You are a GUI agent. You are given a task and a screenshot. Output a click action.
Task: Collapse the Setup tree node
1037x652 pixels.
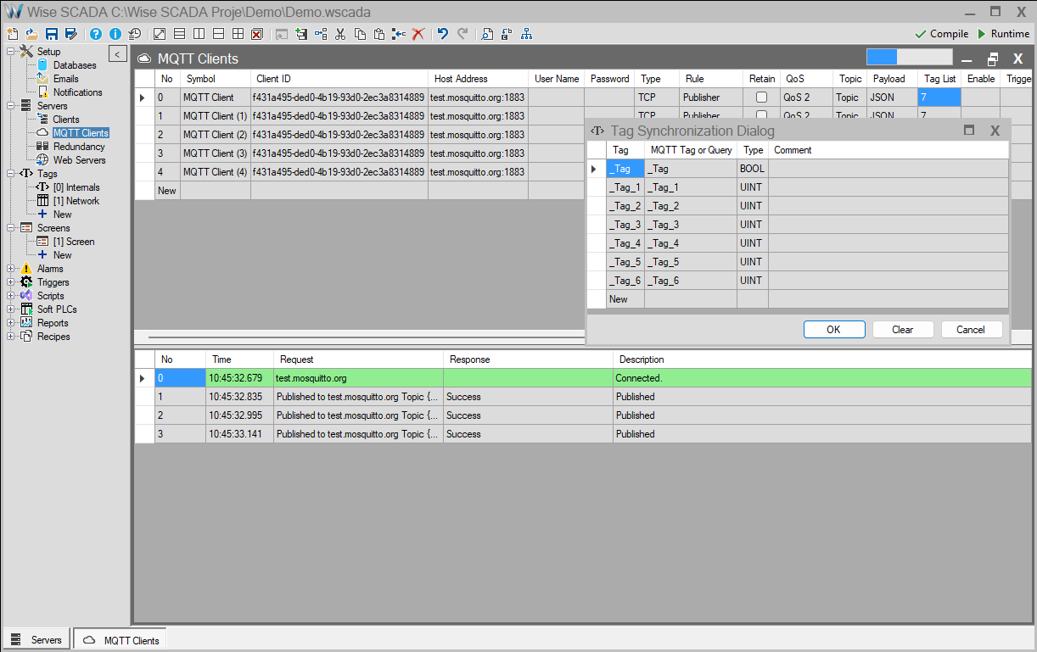coord(11,52)
